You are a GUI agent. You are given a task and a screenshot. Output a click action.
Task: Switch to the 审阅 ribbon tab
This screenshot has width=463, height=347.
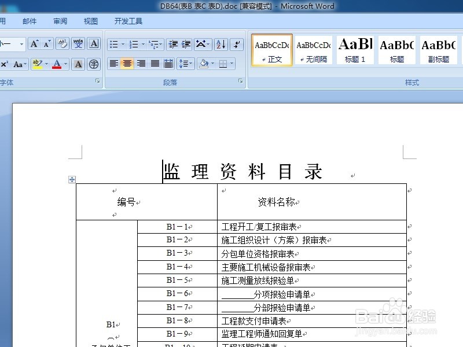coord(60,21)
